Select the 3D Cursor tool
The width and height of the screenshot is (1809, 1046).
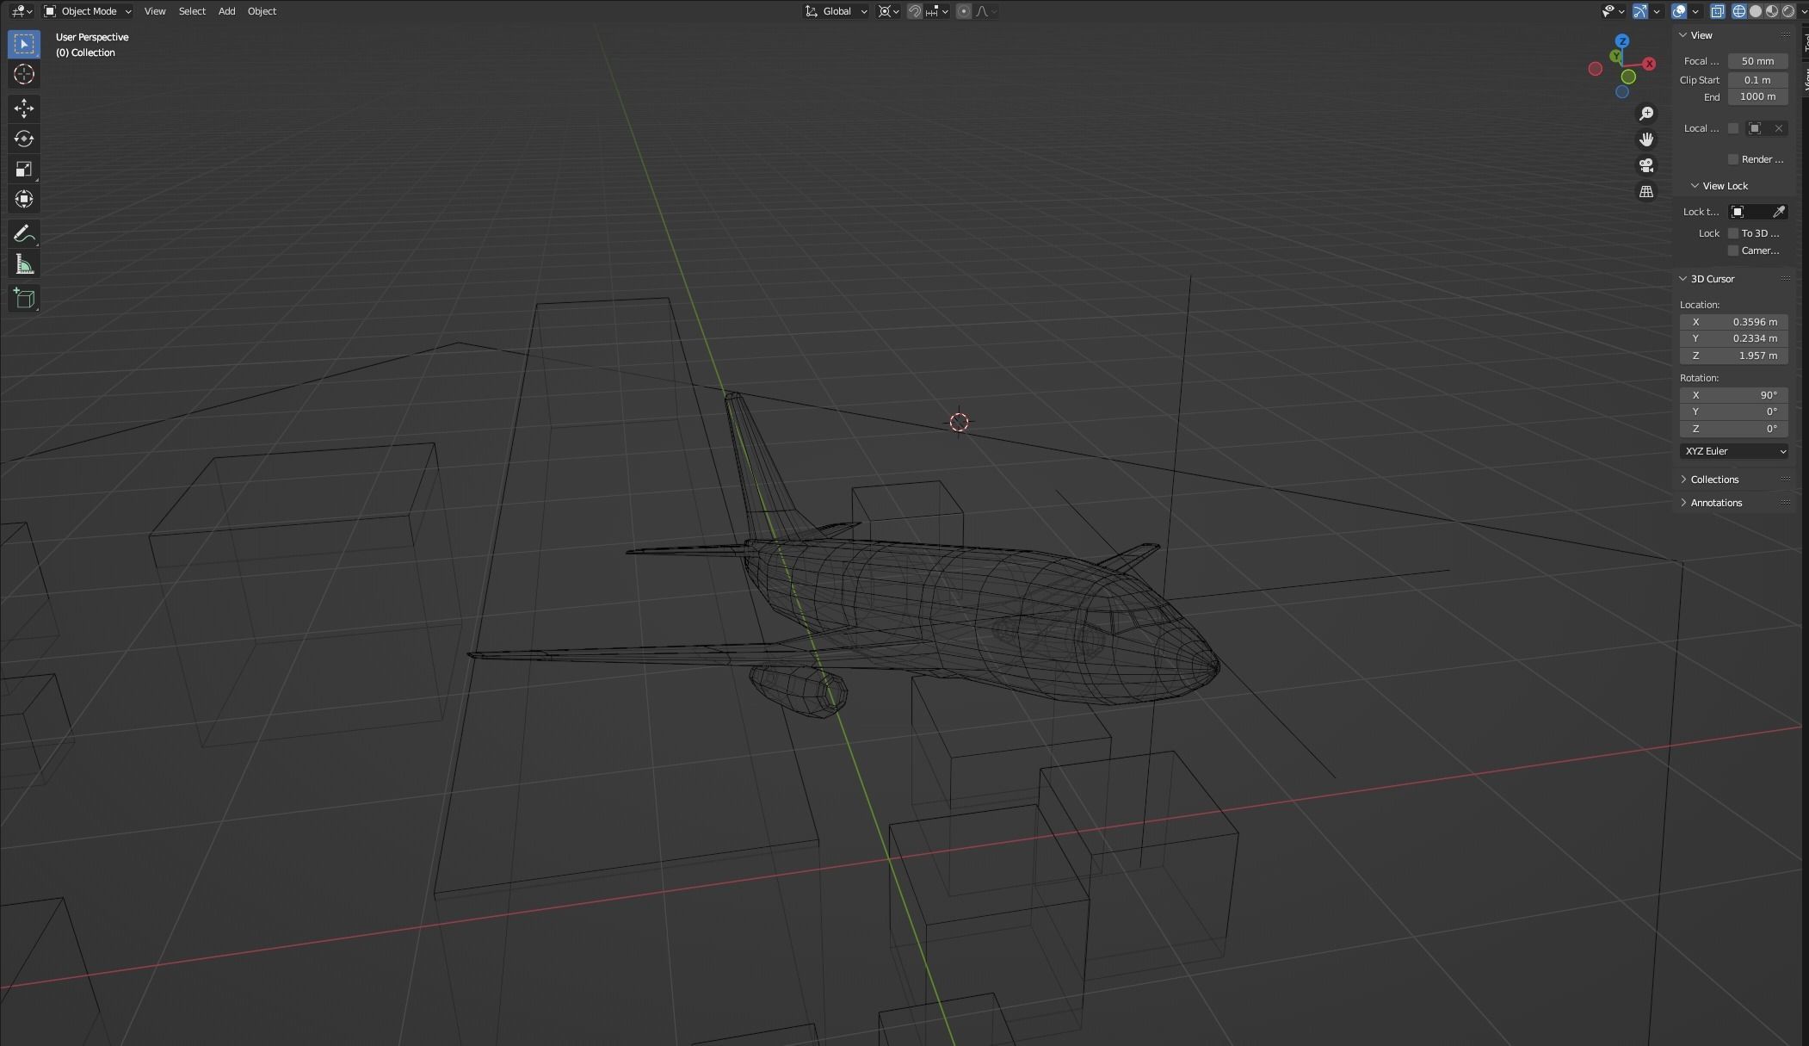24,75
